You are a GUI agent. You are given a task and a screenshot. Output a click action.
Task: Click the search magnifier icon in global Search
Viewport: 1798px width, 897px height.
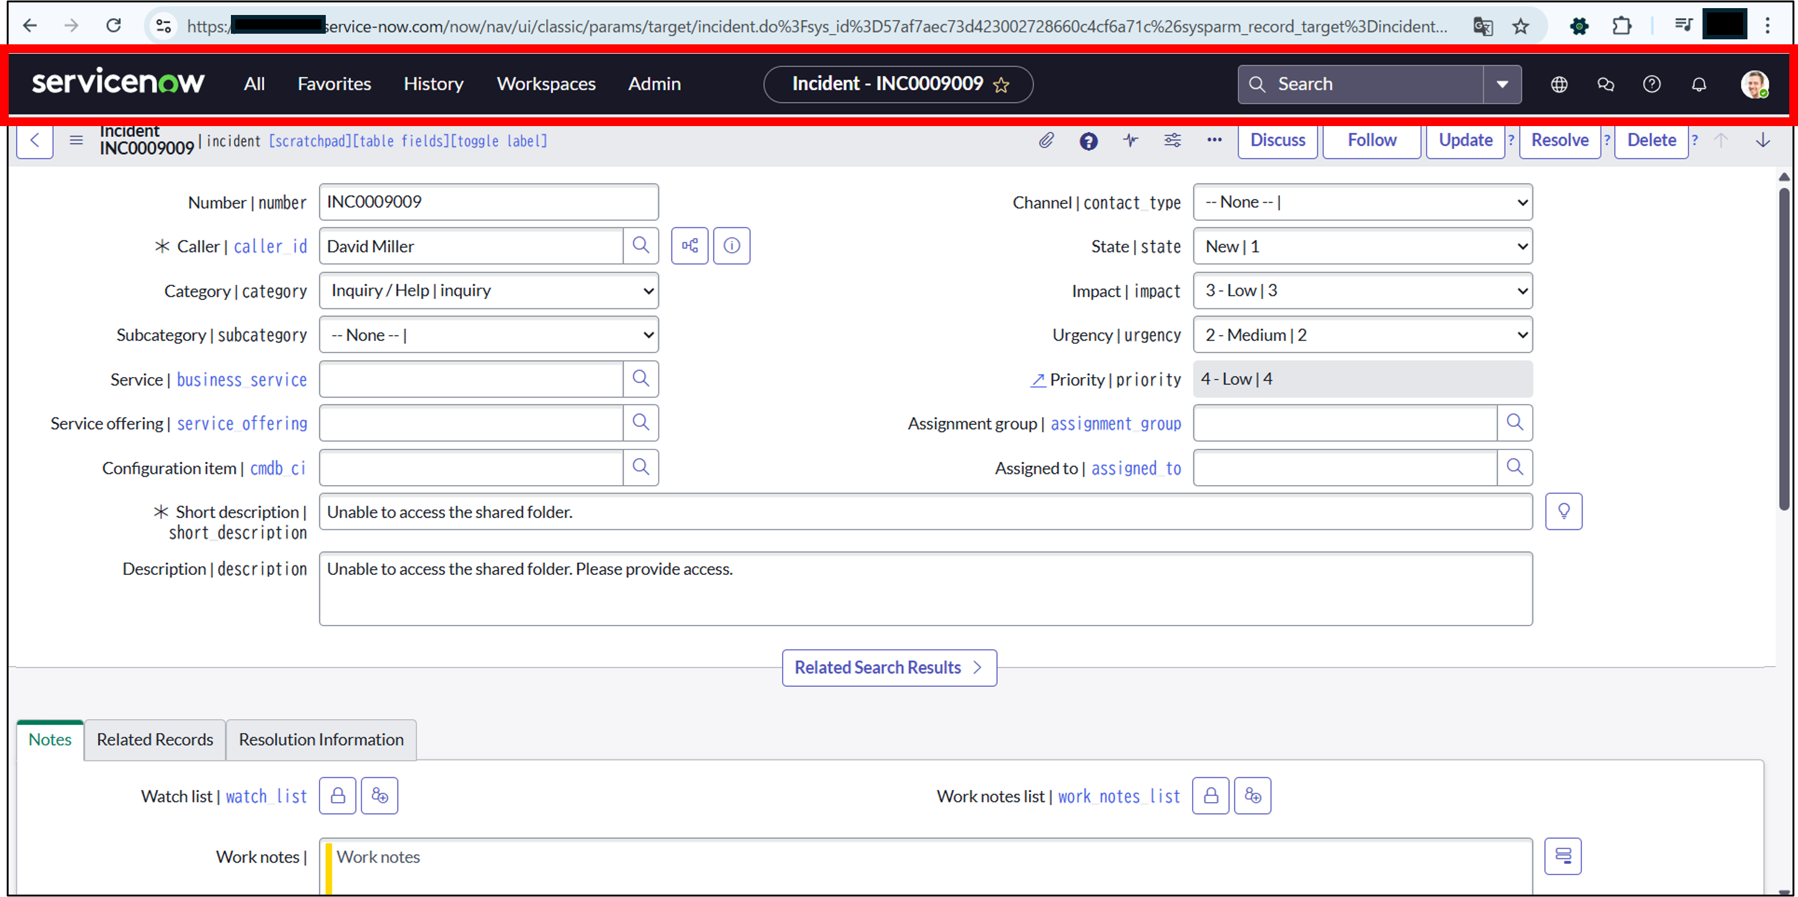click(1257, 84)
